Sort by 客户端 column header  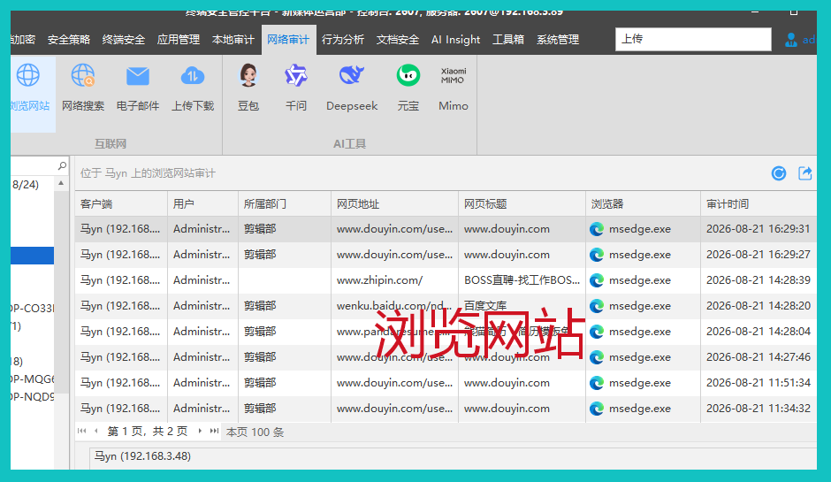coord(121,204)
